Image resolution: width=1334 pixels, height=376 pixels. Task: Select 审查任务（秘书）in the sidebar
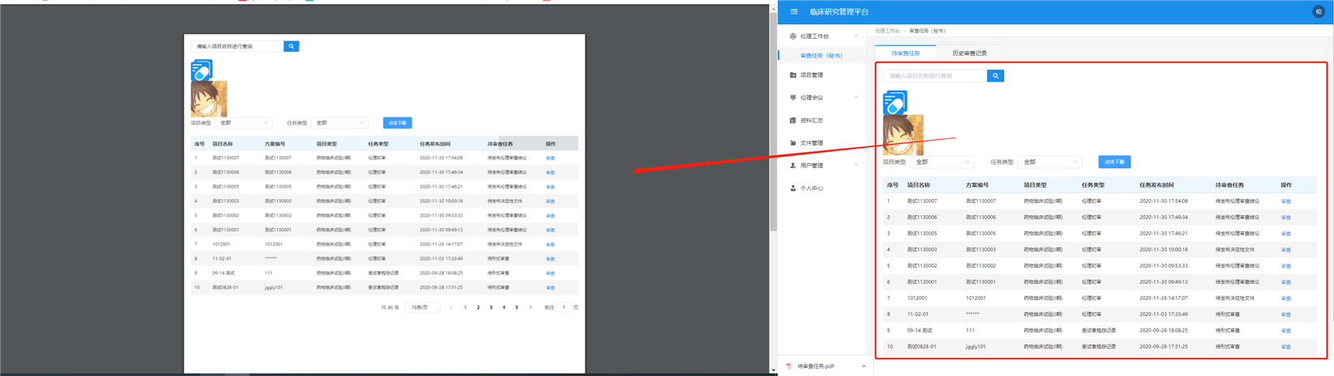pyautogui.click(x=822, y=56)
